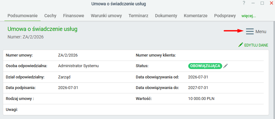
Task: Maximize the contract window
Action: tap(262, 3)
